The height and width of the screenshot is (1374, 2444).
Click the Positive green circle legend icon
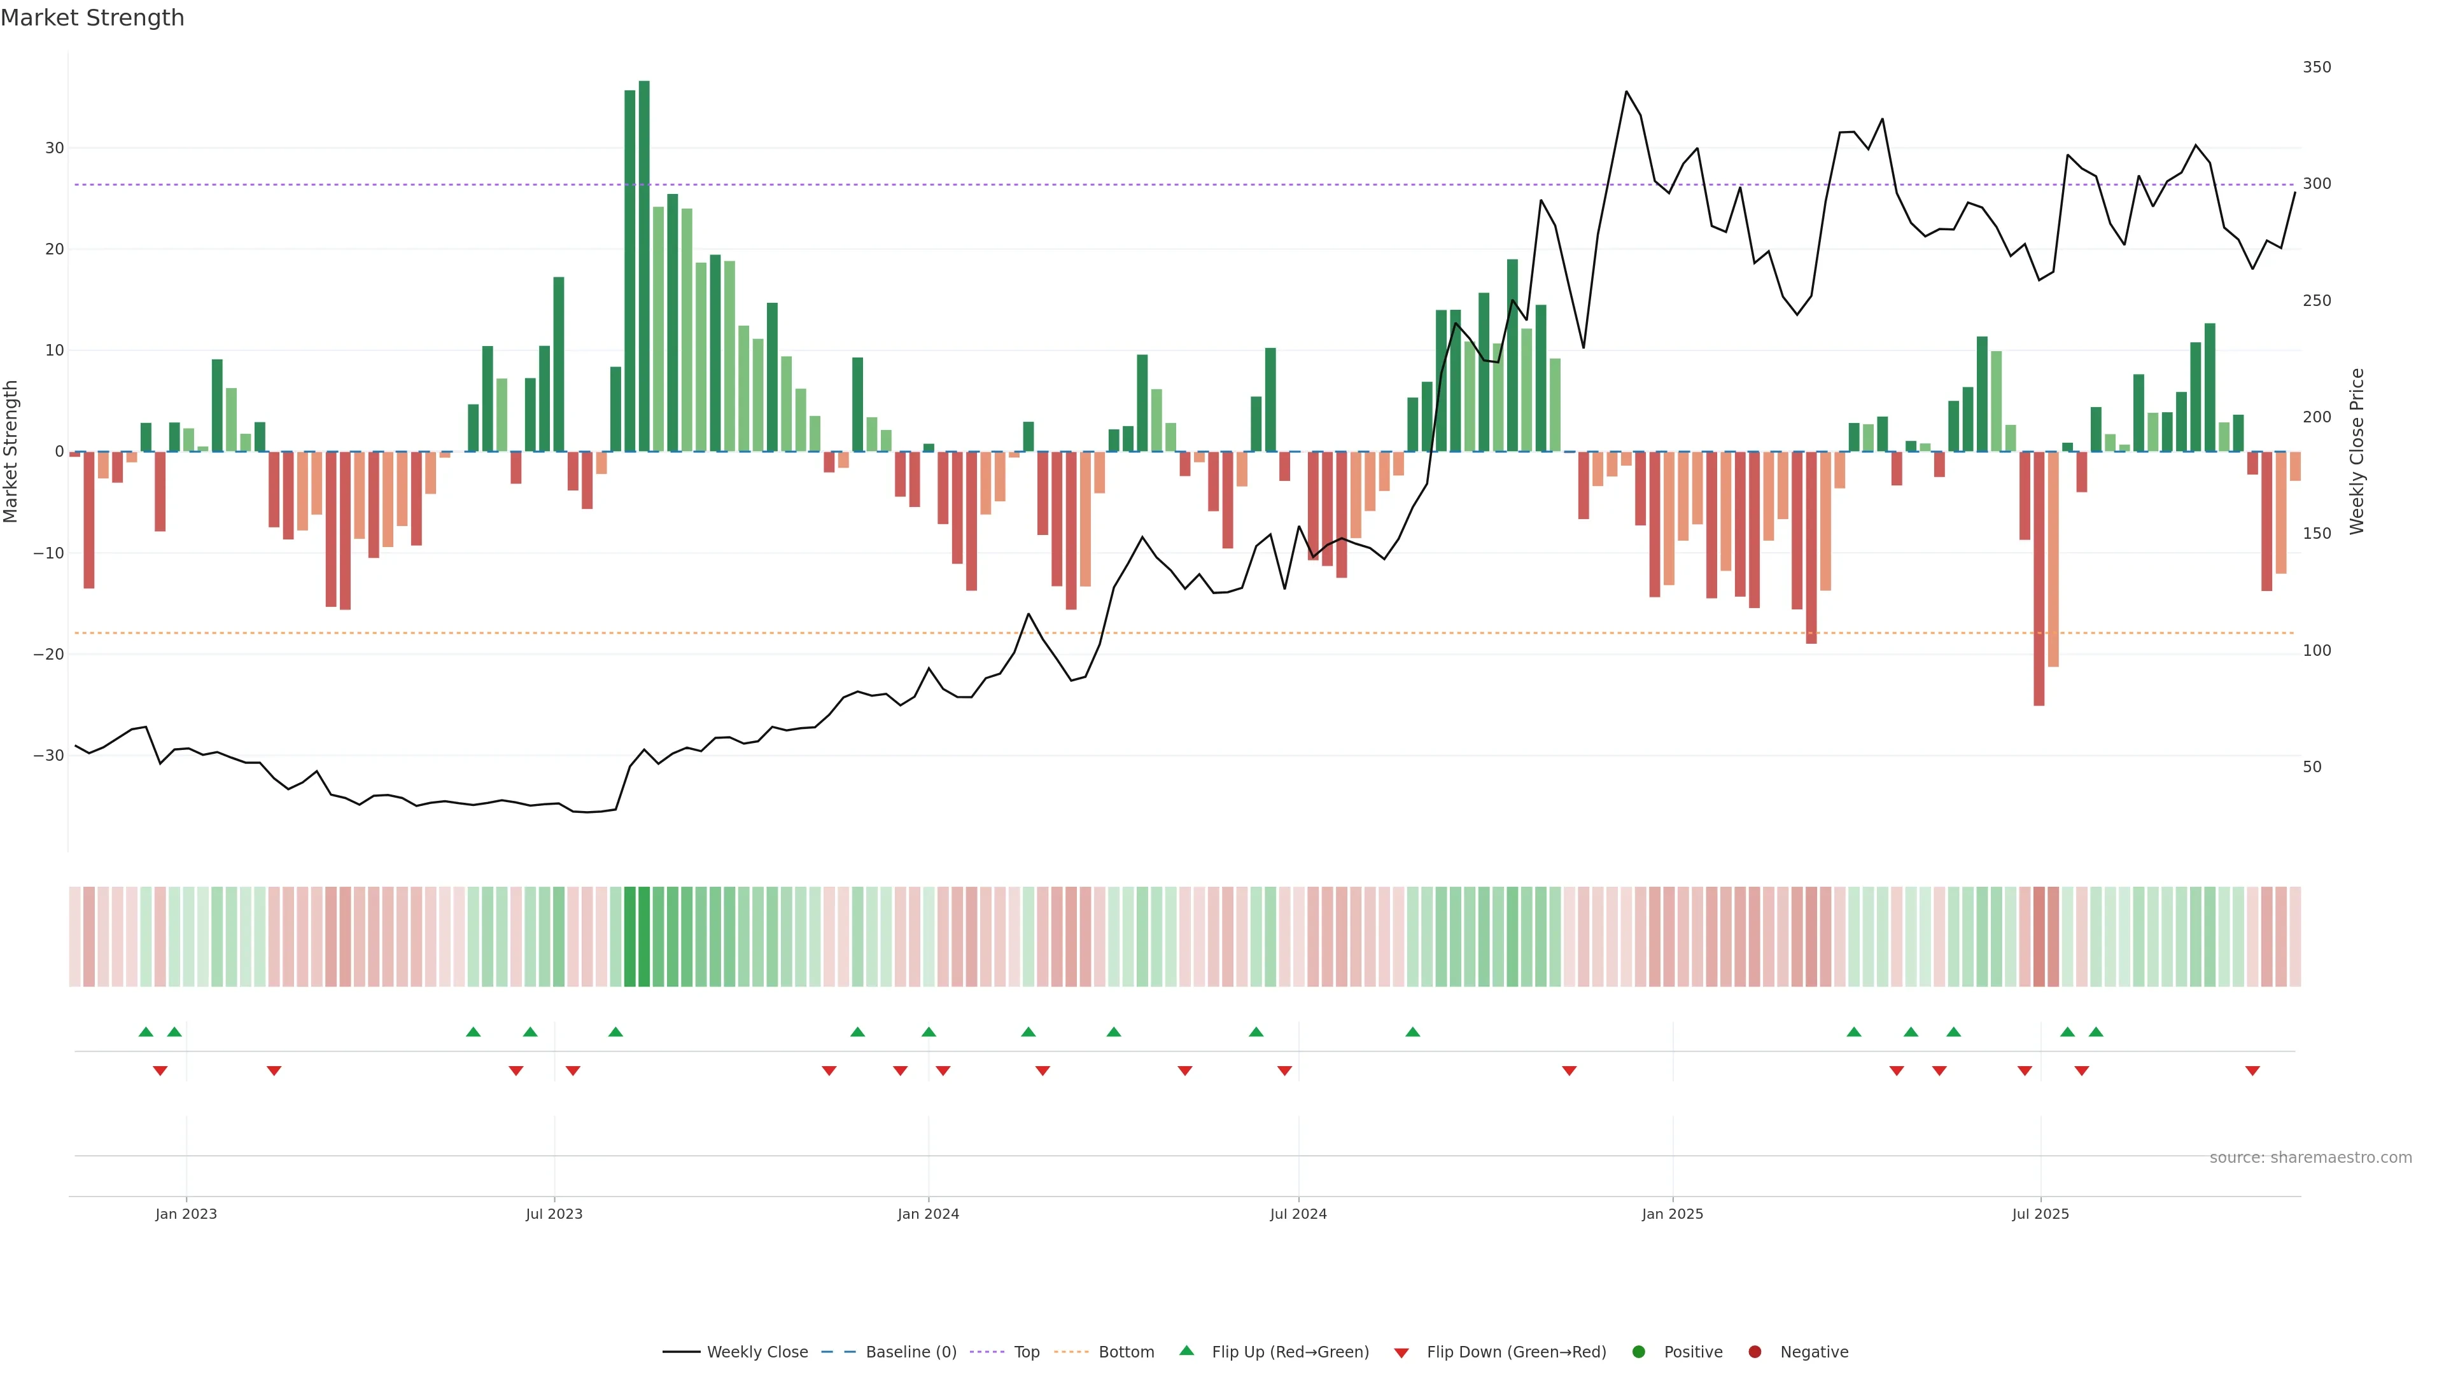click(1638, 1352)
